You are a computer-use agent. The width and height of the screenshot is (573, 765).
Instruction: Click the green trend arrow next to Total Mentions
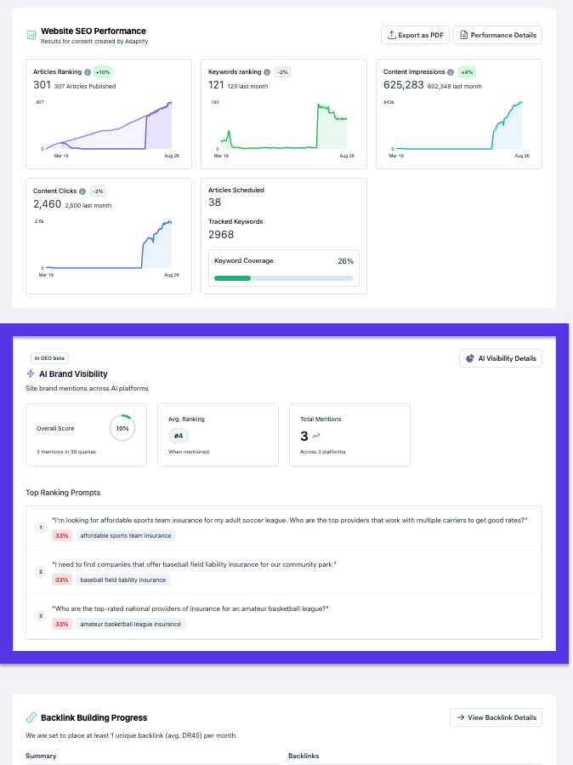315,434
